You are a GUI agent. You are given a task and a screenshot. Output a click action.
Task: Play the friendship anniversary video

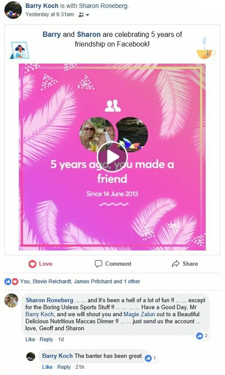(x=112, y=157)
